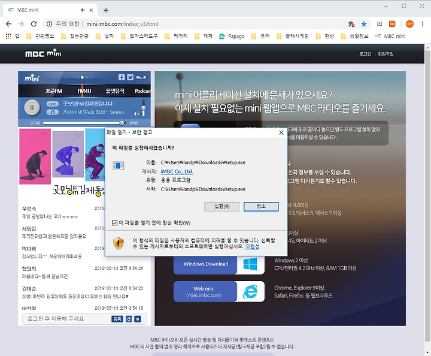Click the MBC mini logo in header
Screen dimensions: 431x356
coord(43,53)
